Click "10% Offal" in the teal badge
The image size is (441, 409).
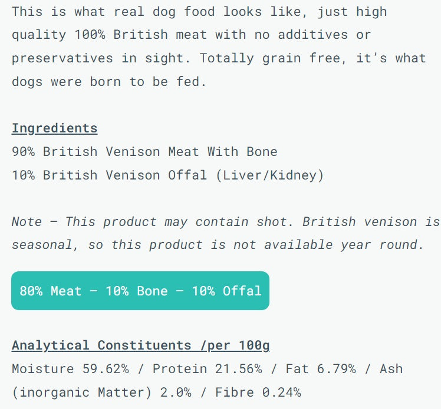coord(230,291)
